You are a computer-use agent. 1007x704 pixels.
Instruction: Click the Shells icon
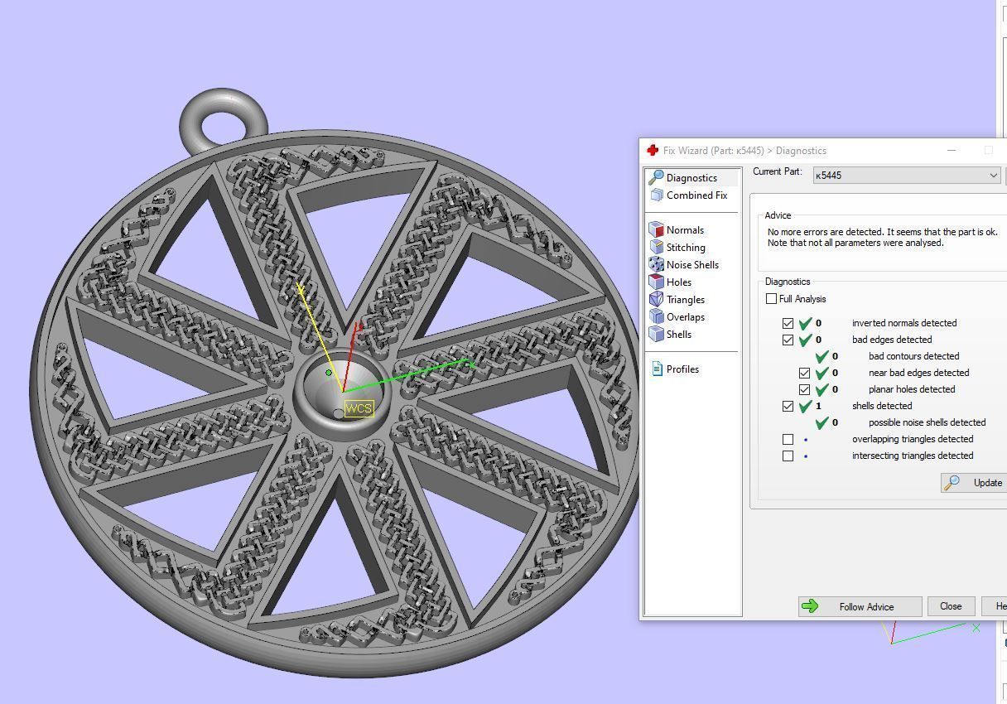pyautogui.click(x=657, y=334)
